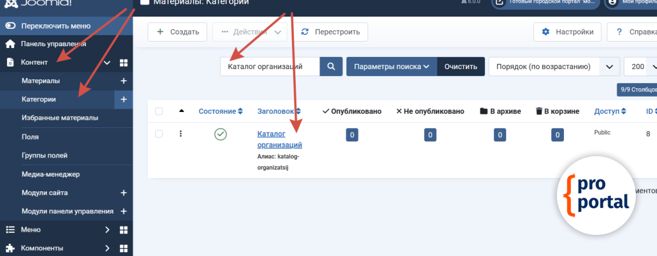Open the Контент dashboard grid icon

124,63
